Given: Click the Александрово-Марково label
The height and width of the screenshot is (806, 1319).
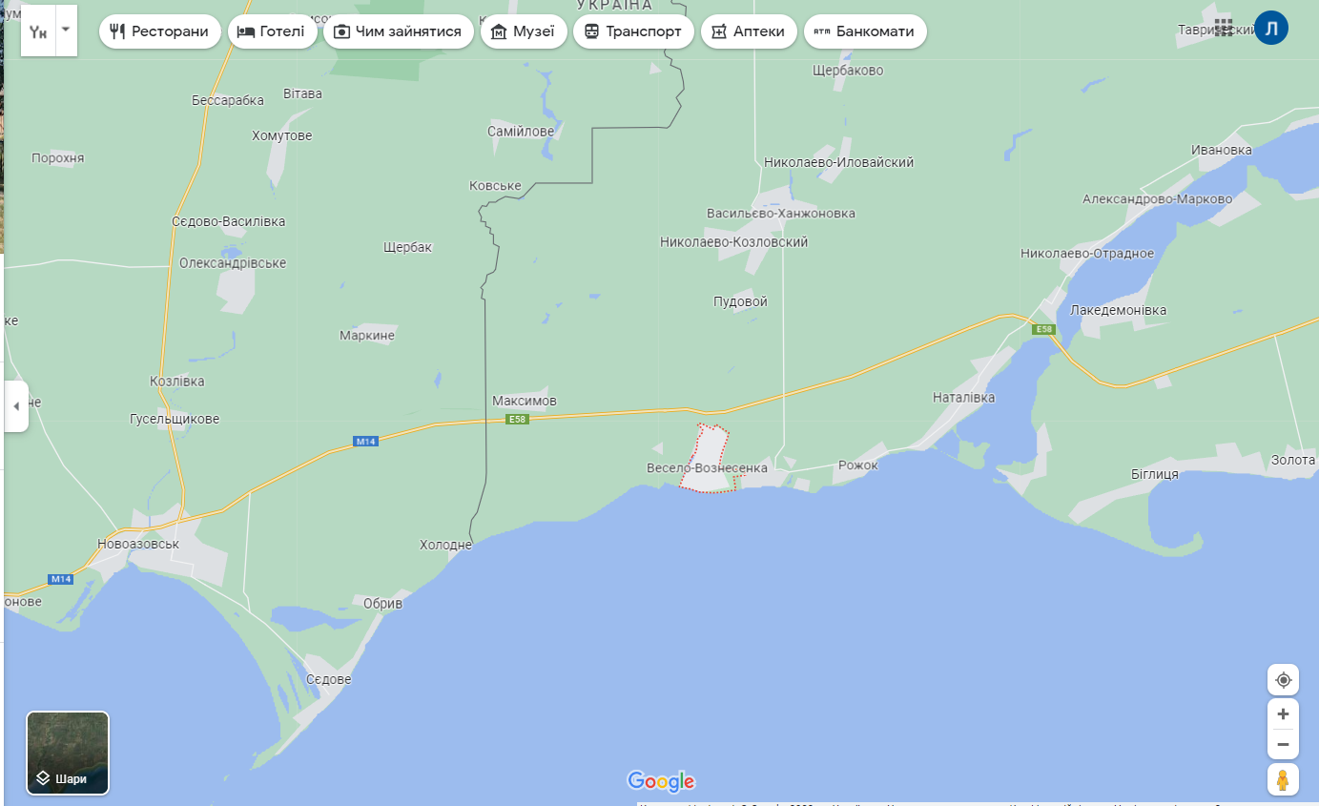Looking at the screenshot, I should click(1157, 199).
